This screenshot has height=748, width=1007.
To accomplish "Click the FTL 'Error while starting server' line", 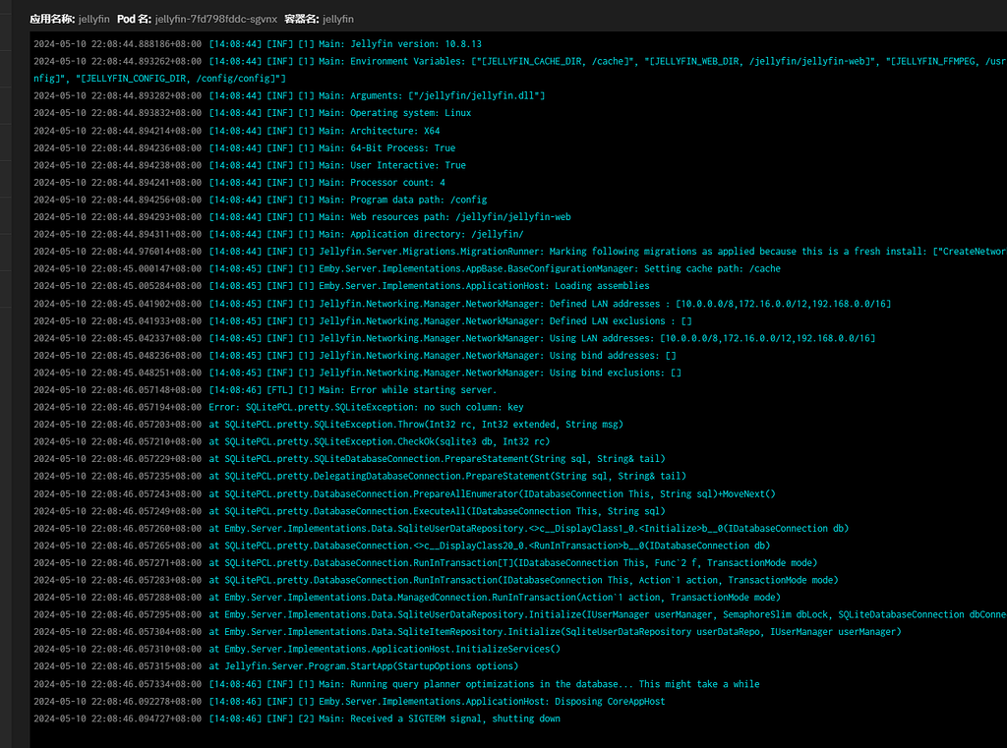I will (266, 390).
